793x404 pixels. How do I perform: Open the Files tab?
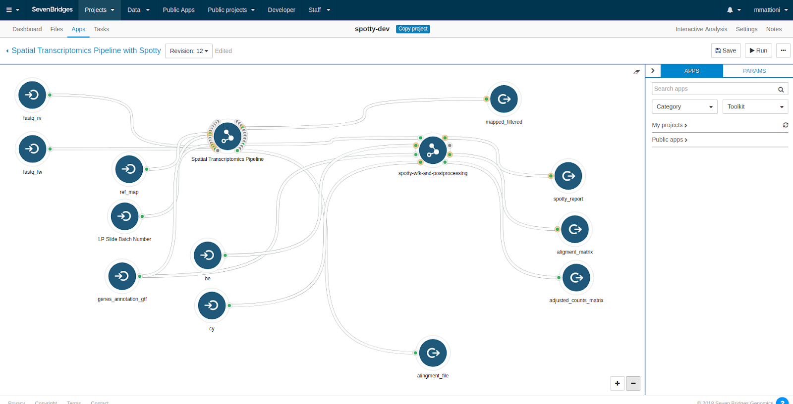[57, 29]
